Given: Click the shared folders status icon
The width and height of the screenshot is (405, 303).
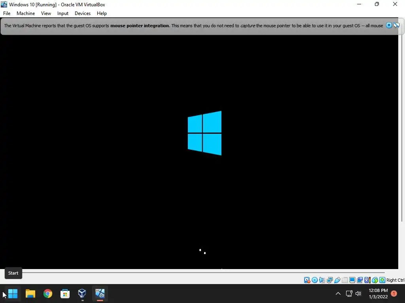Looking at the screenshot, I should click(x=344, y=280).
